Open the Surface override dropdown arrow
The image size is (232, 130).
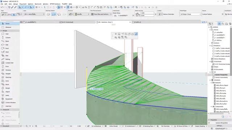click(162, 14)
